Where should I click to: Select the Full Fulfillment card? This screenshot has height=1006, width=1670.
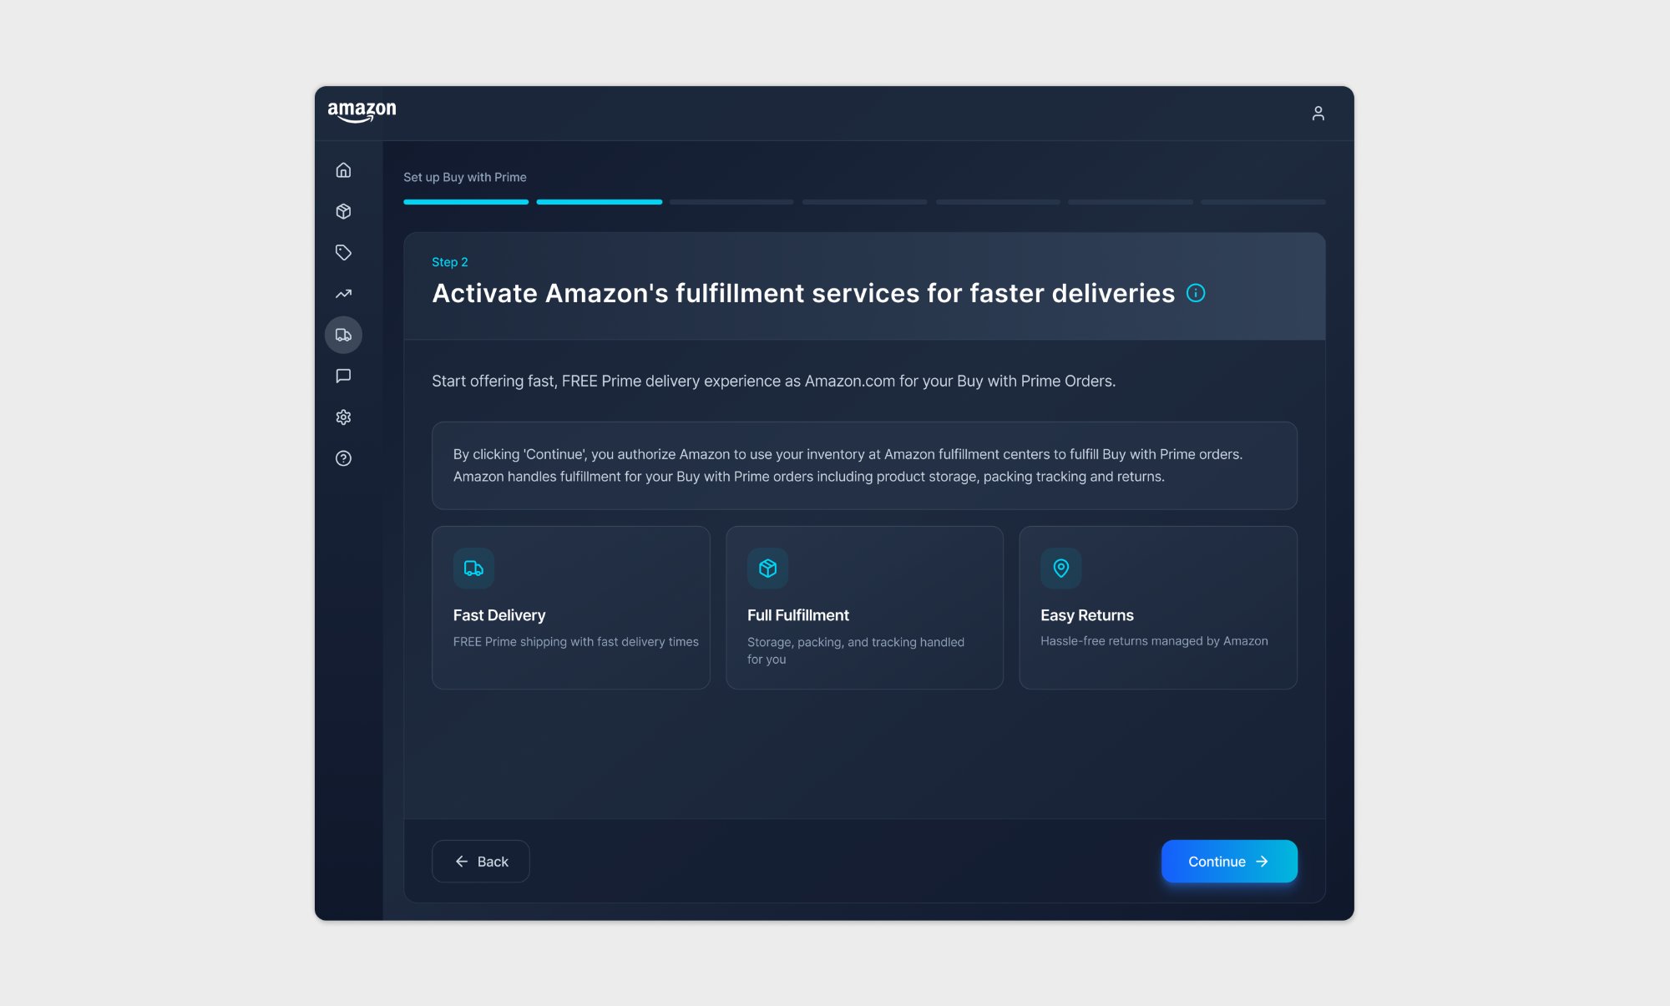[x=864, y=607]
